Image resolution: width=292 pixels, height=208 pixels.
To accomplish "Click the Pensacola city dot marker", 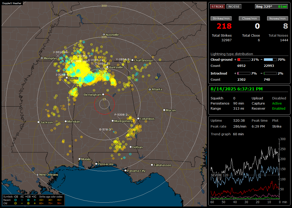I will (96, 164).
